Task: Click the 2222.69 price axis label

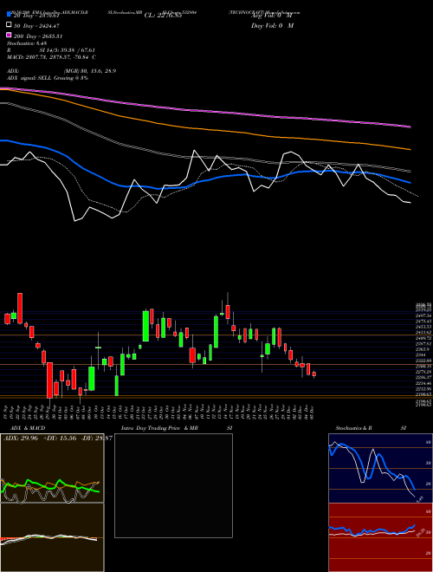Action: pos(424,360)
